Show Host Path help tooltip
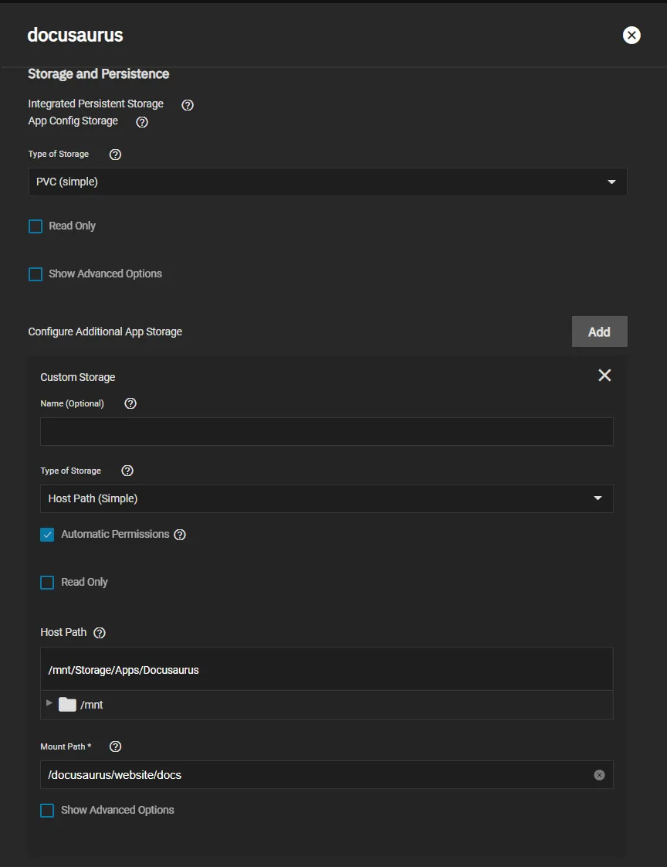 (100, 633)
